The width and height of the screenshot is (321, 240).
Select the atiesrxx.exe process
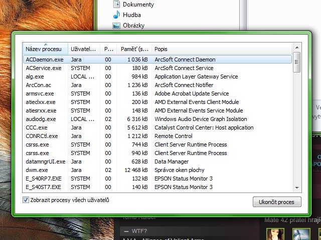157,110
